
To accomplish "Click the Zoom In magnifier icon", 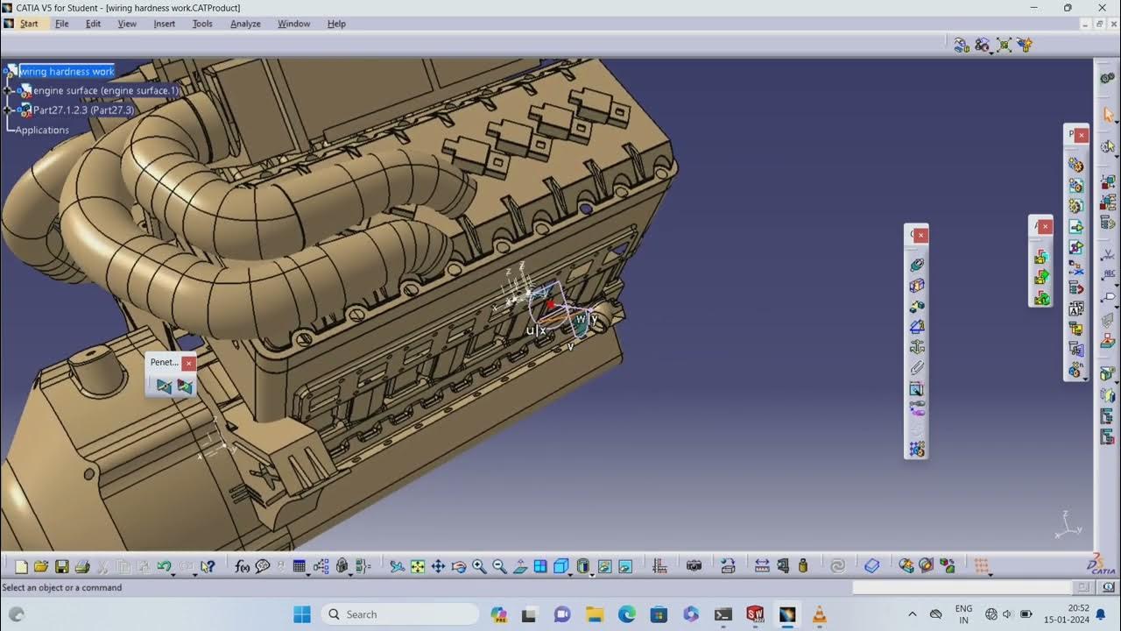I will tap(479, 567).
